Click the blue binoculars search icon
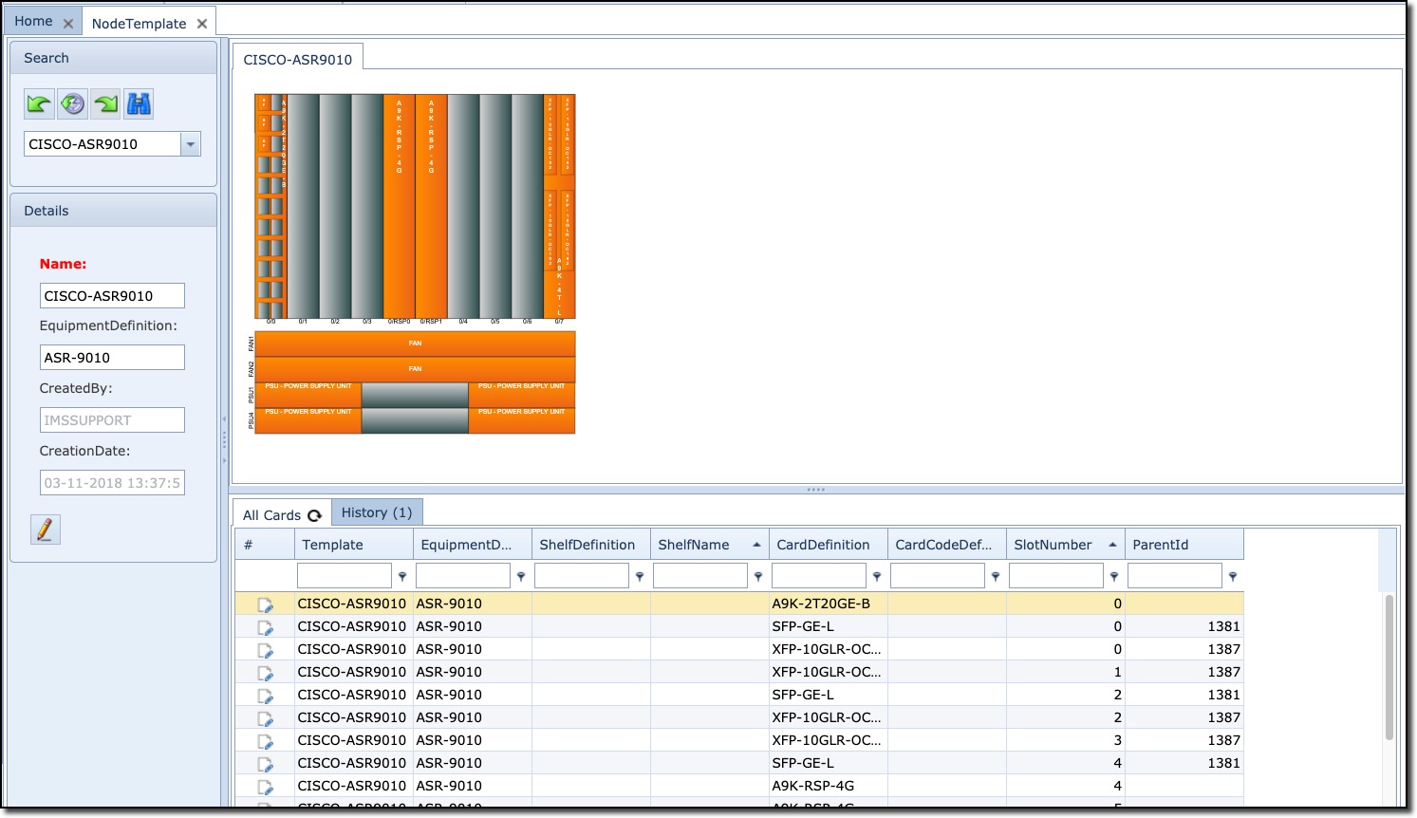The width and height of the screenshot is (1417, 818). [x=139, y=104]
